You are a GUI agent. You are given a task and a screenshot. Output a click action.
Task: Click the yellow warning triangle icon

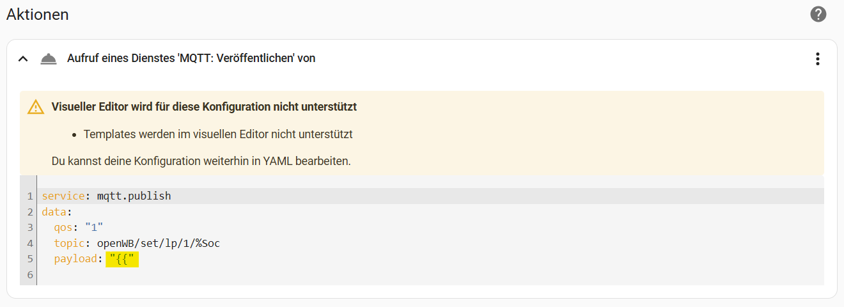pyautogui.click(x=36, y=107)
